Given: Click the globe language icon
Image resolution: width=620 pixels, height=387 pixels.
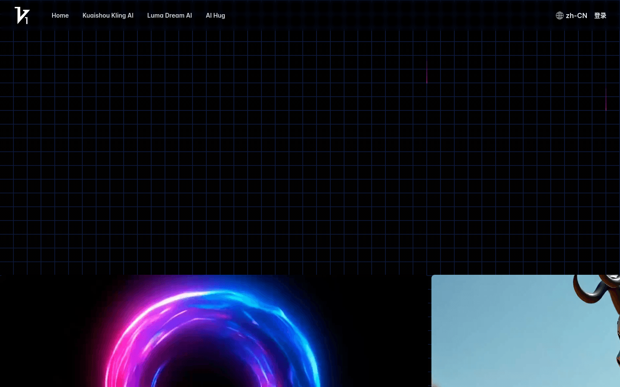Looking at the screenshot, I should [560, 15].
